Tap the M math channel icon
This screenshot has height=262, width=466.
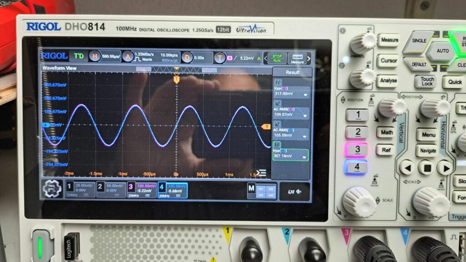(x=251, y=188)
